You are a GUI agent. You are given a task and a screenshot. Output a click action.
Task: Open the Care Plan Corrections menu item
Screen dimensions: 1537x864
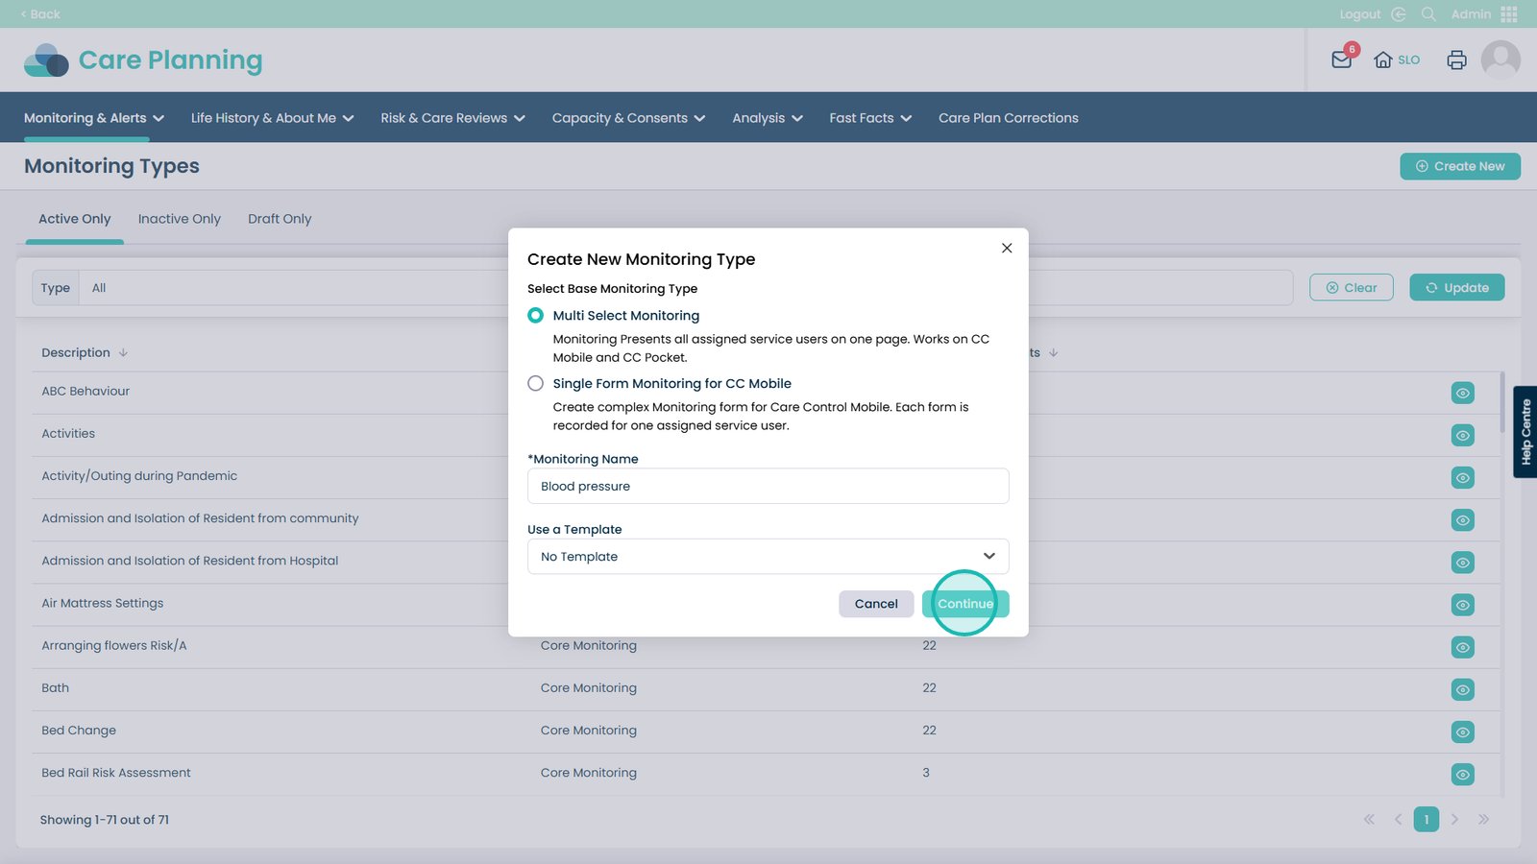1008,118
